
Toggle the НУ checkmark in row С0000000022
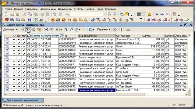click(24, 47)
